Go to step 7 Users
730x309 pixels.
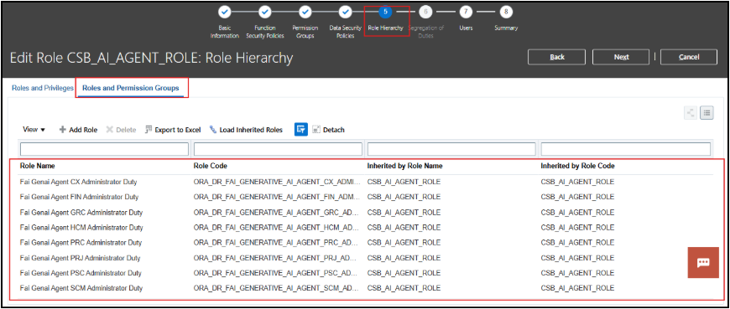(466, 11)
